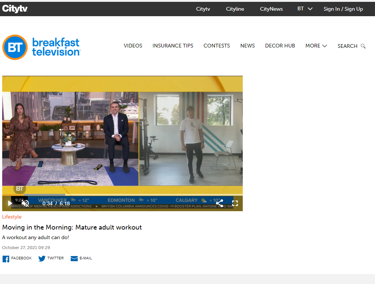This screenshot has height=284, width=375.
Task: Open the Lifestyle category link
Action: click(x=12, y=217)
